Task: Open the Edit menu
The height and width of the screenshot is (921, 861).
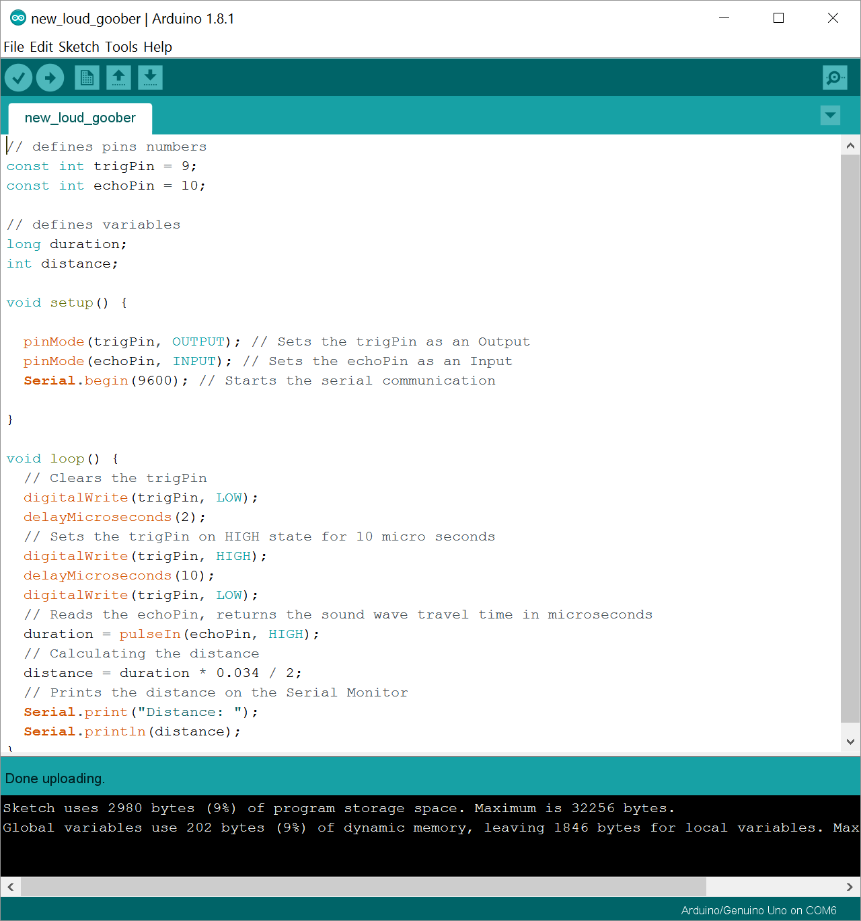Action: point(41,47)
